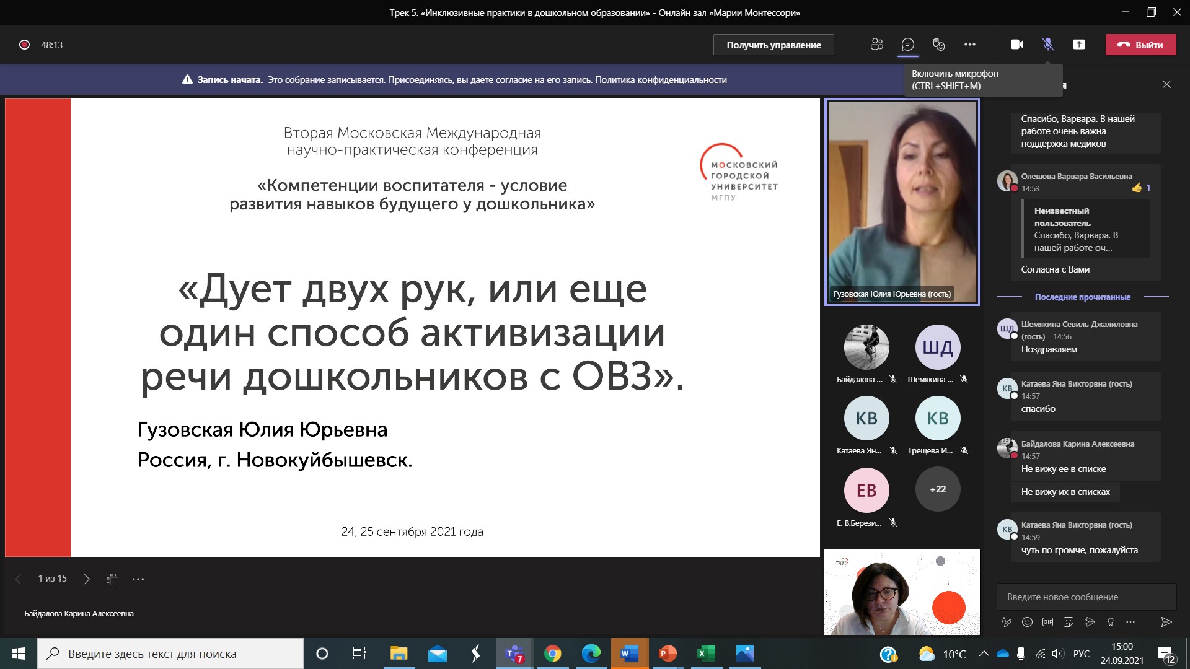
Task: Unmute the microphone
Action: pyautogui.click(x=1048, y=45)
